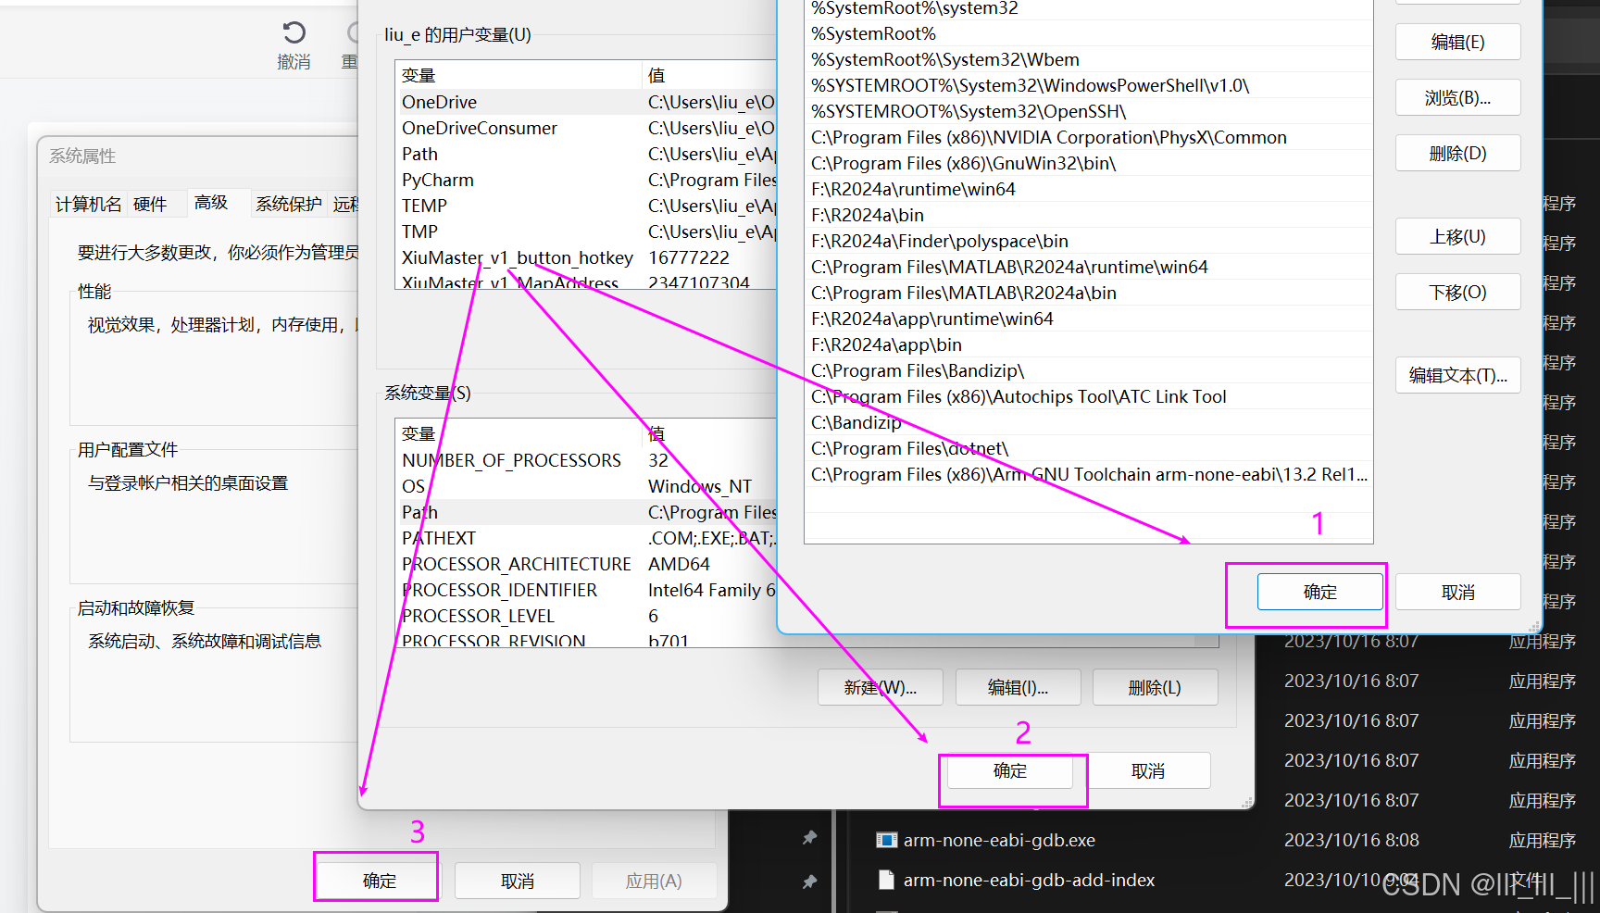Delete selected path entry with 删除(D)
The height and width of the screenshot is (913, 1600).
[1457, 153]
